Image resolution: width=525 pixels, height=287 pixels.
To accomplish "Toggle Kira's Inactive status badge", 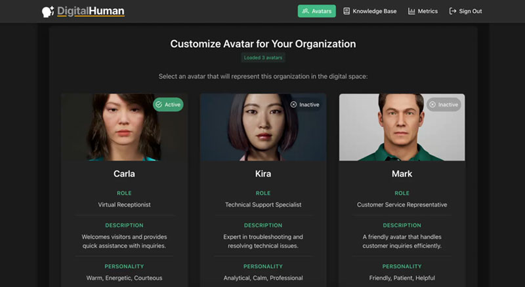I will tap(304, 104).
